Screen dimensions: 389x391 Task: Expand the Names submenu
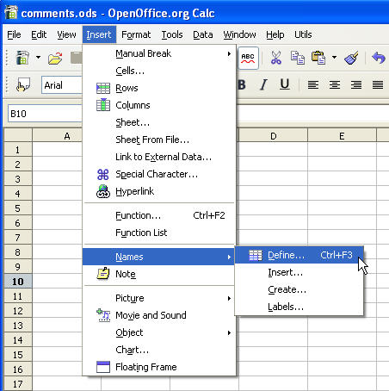[158, 257]
